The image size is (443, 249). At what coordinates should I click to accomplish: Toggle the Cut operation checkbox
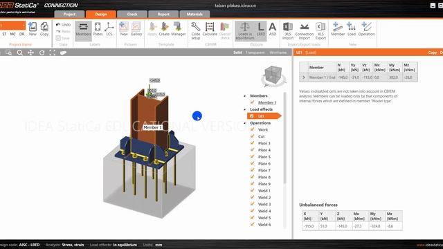pos(252,136)
